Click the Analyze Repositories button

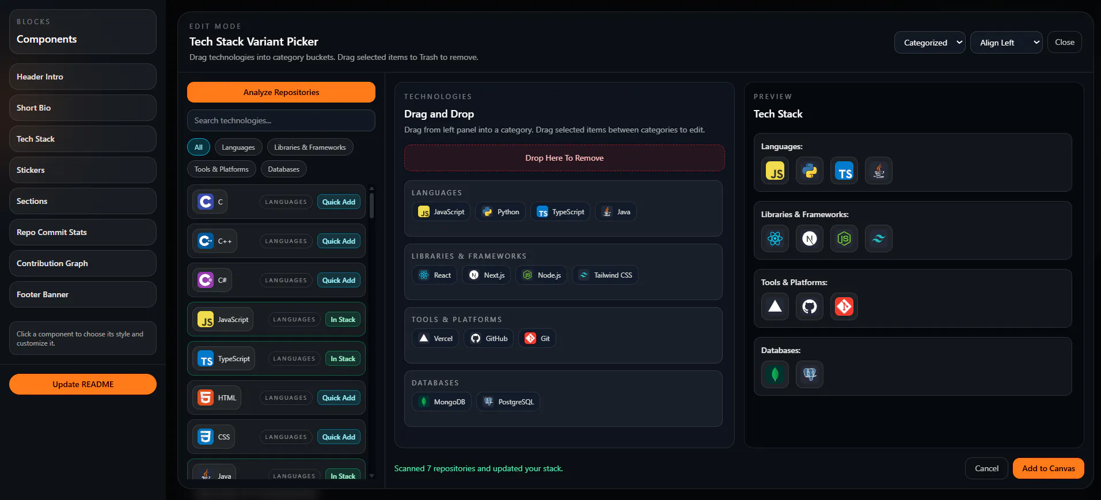click(281, 92)
